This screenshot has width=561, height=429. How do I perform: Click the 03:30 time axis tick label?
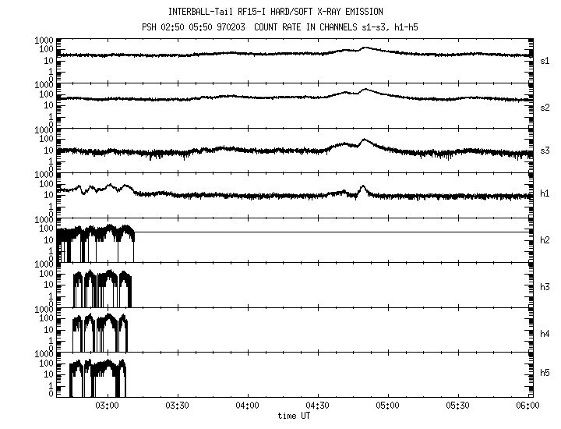177,406
